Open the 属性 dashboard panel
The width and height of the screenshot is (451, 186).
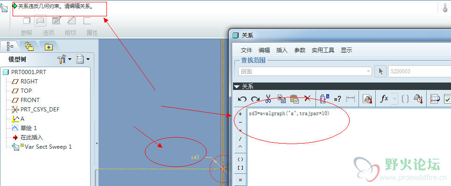coord(92,33)
